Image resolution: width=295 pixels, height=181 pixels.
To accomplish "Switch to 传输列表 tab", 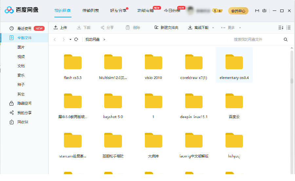I will click(90, 10).
